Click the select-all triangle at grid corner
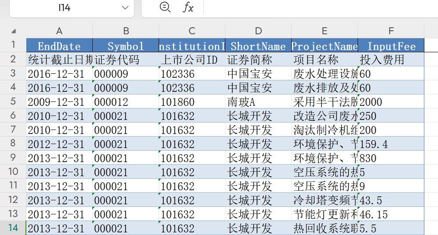438x235 pixels. pyautogui.click(x=14, y=31)
